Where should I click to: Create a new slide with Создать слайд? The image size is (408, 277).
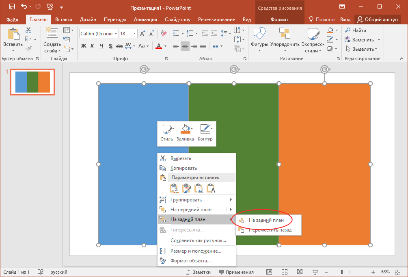(x=52, y=40)
